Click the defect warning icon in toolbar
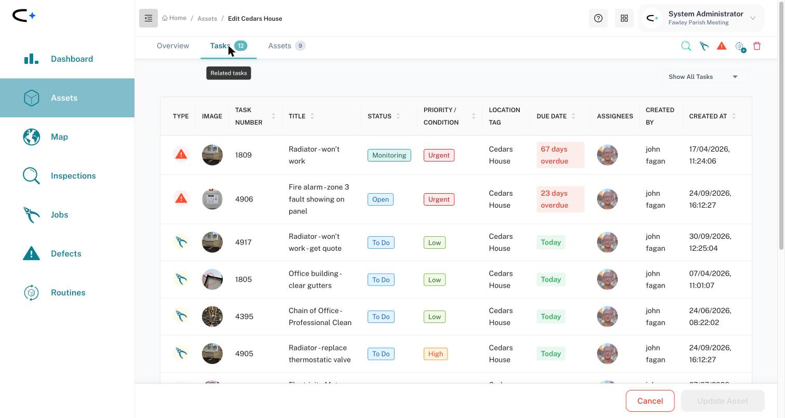Screen dimensions: 785x418 722,46
